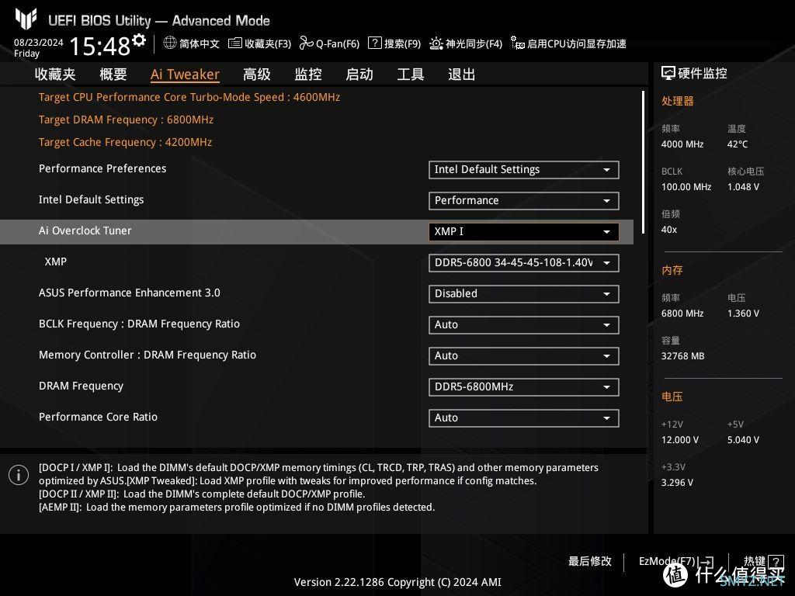Click Target DRAM Frequency 6800MHz text

click(127, 120)
